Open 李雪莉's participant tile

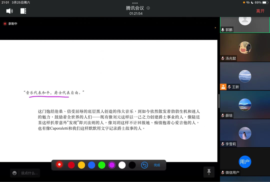point(245,133)
